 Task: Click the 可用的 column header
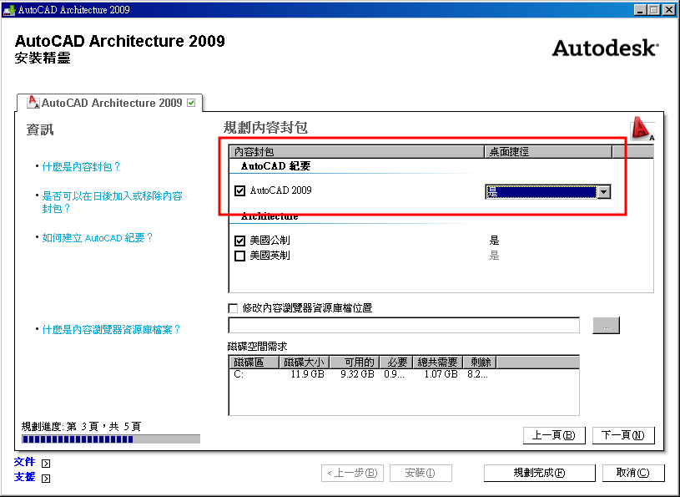point(355,362)
